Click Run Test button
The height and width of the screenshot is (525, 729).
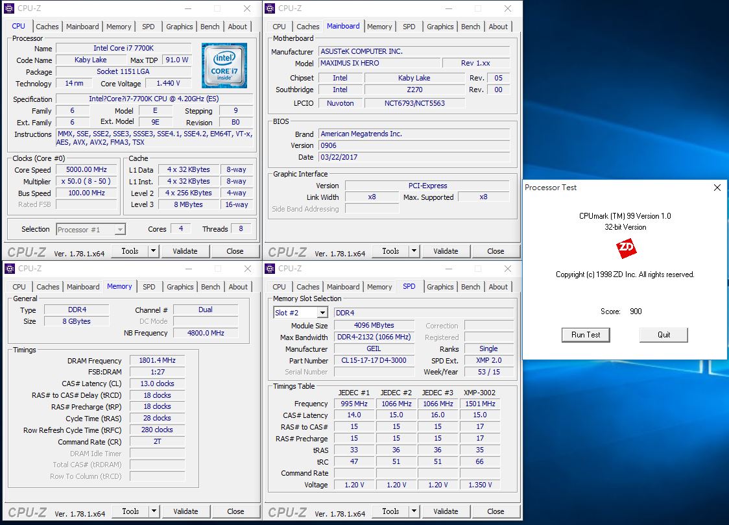pyautogui.click(x=586, y=335)
